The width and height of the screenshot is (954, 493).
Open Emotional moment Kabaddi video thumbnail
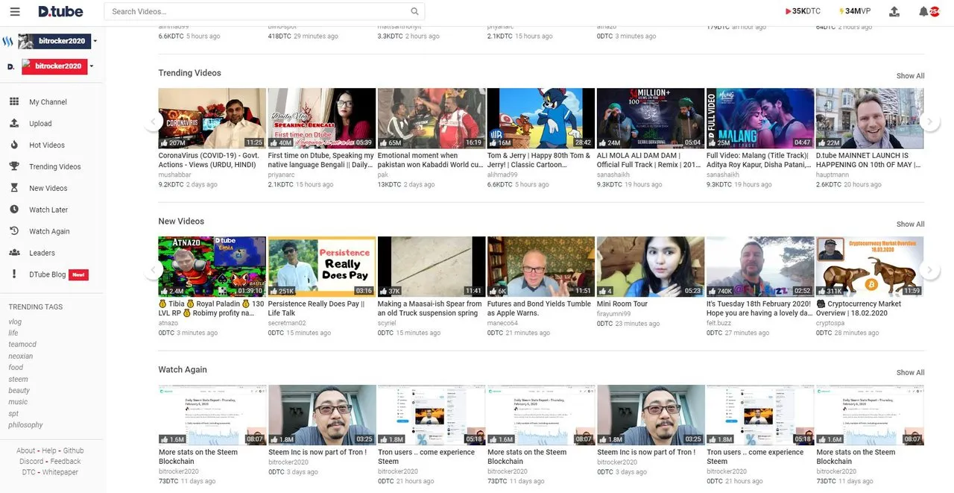[x=432, y=118]
